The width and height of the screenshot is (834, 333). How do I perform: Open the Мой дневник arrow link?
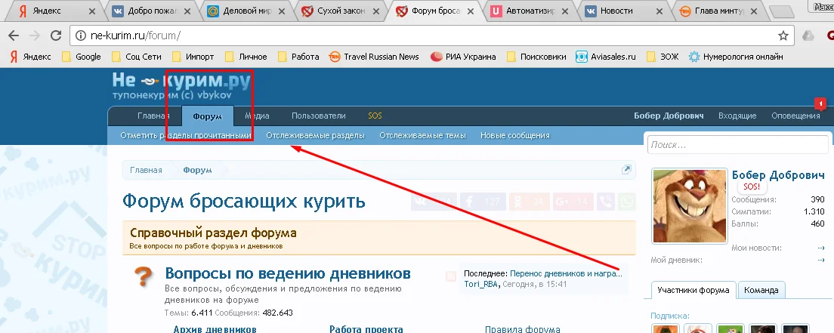[821, 260]
